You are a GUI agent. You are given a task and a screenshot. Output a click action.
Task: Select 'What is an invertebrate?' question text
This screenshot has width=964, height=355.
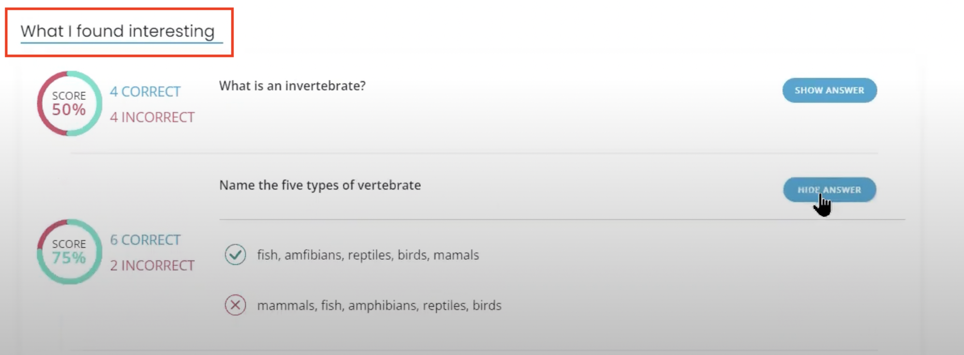coord(292,86)
